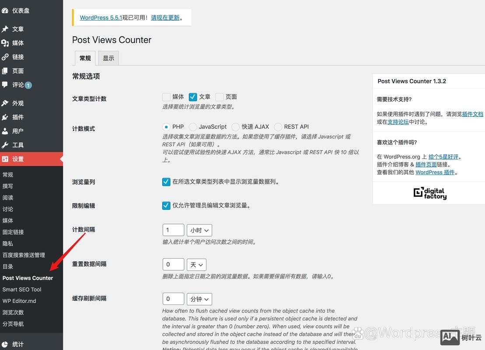This screenshot has height=350, width=485.
Task: Switch to the 显示 settings tab
Action: click(x=108, y=57)
